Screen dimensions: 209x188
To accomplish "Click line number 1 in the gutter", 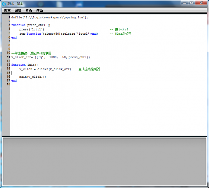I will click(9, 17).
